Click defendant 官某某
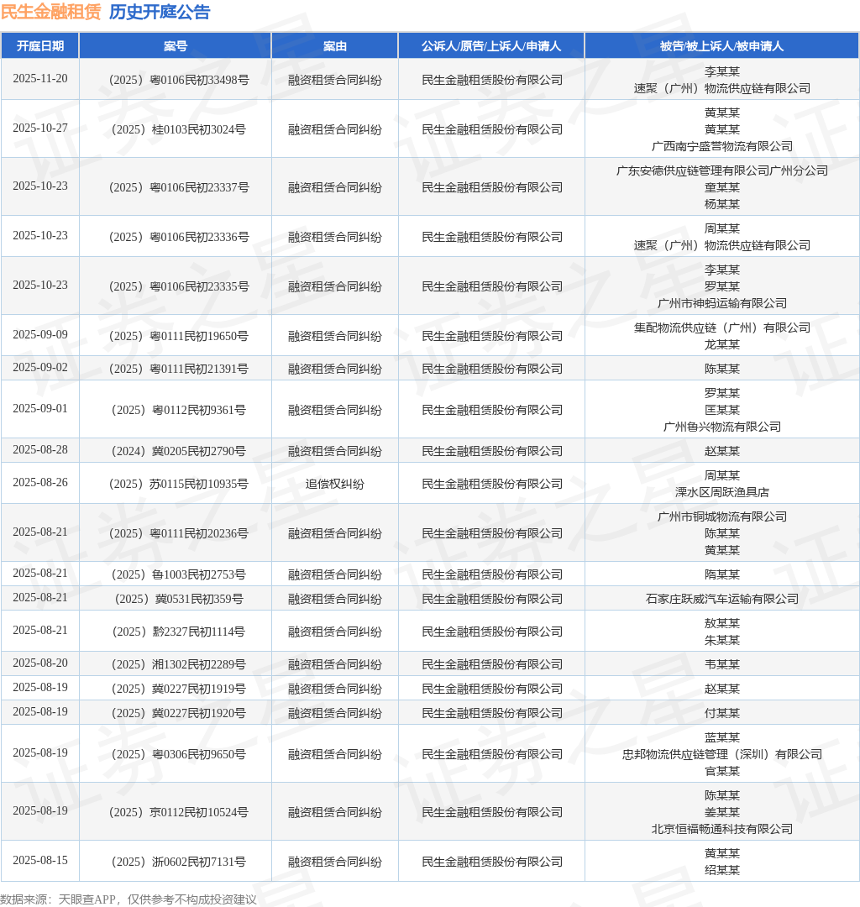 click(721, 772)
